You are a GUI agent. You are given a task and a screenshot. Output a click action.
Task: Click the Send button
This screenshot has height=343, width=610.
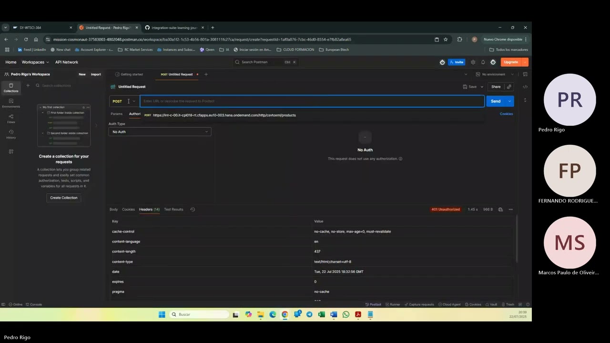click(x=496, y=101)
